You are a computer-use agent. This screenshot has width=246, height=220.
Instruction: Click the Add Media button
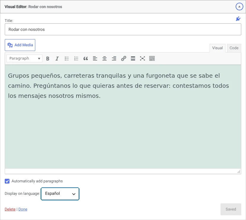click(20, 45)
